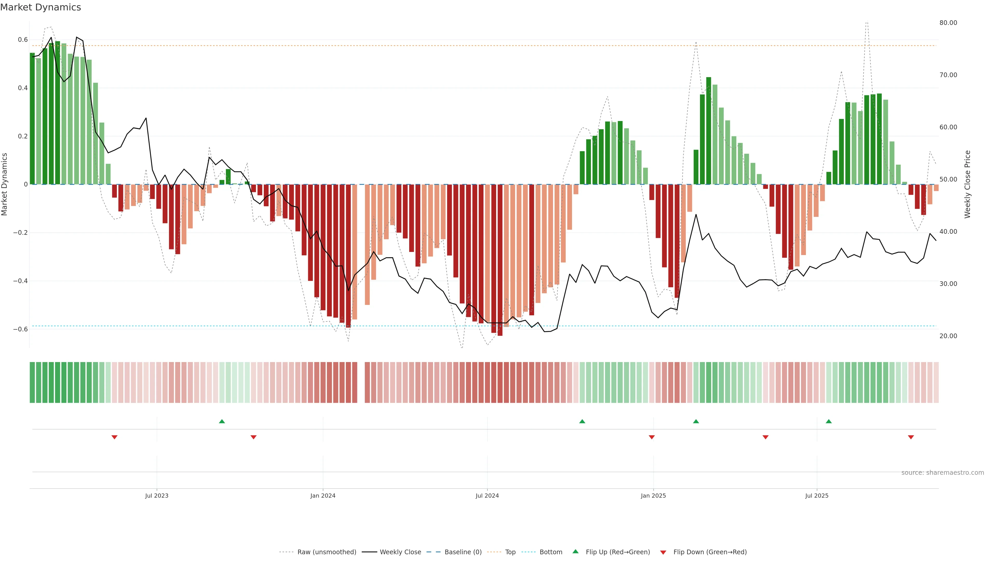Click the Jul 2024 x-axis label
997x561 pixels.
(x=487, y=496)
